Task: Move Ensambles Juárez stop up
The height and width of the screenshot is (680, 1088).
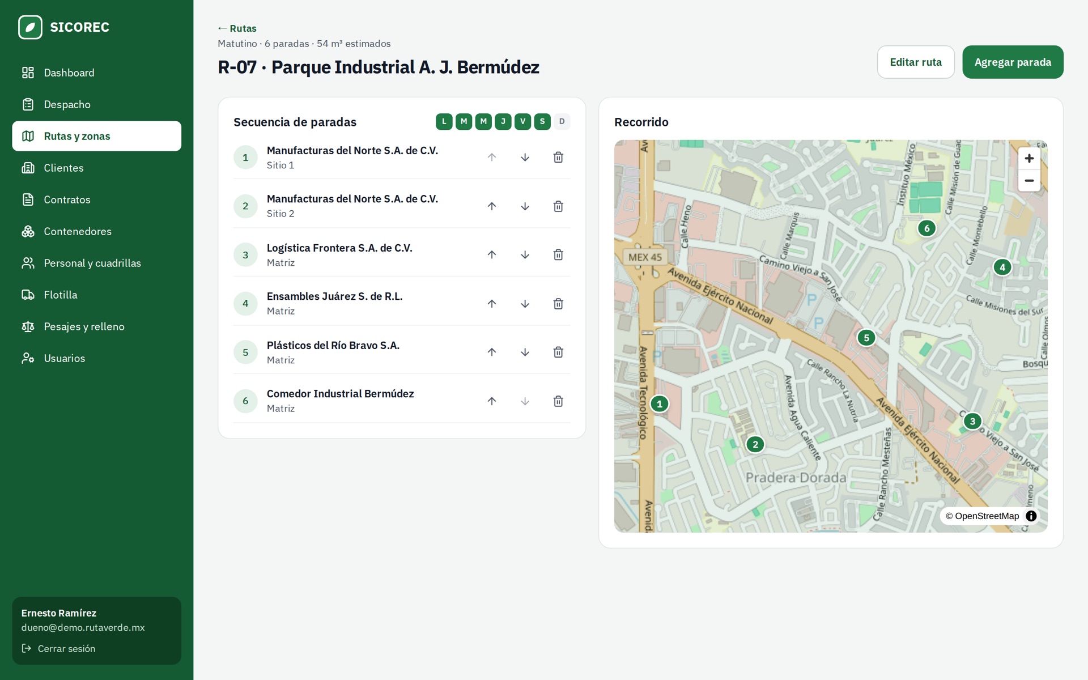Action: (x=492, y=304)
